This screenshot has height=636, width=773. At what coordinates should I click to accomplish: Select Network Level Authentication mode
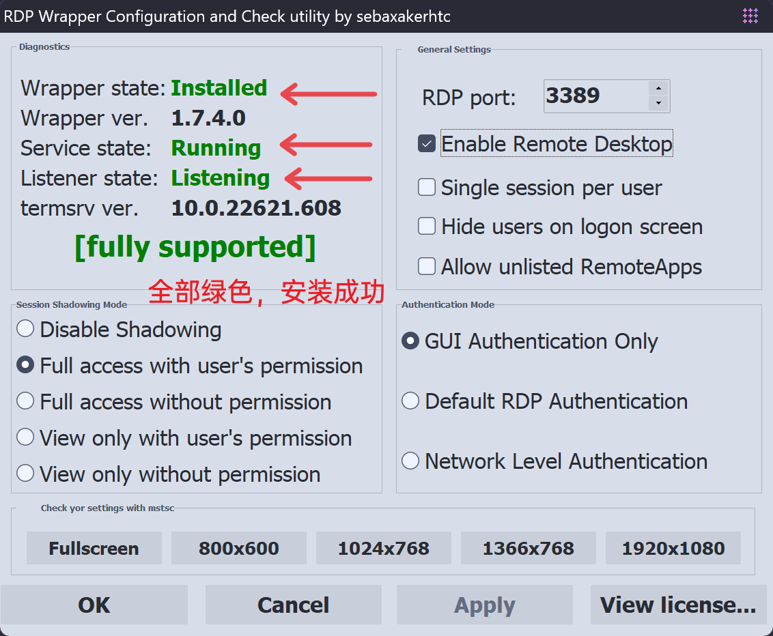click(410, 461)
